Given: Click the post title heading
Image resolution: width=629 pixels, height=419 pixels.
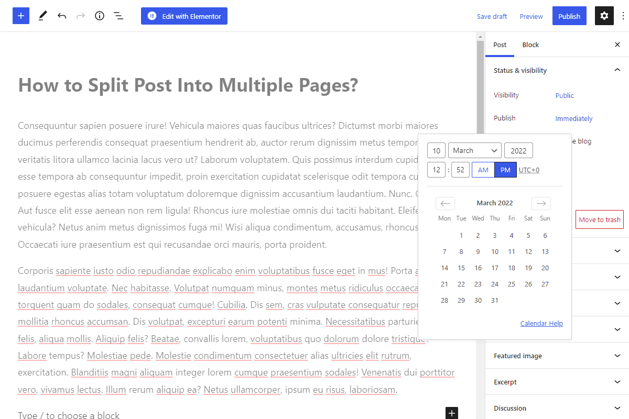Looking at the screenshot, I should click(x=188, y=85).
